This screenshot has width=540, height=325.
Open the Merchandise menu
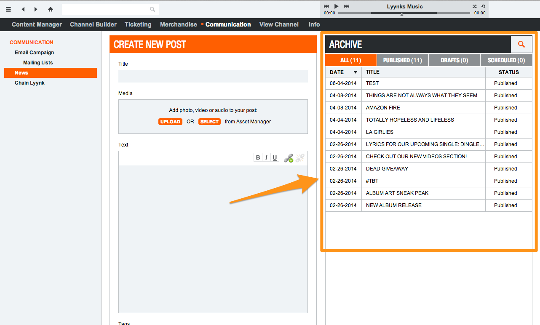179,24
